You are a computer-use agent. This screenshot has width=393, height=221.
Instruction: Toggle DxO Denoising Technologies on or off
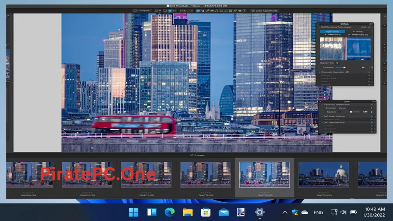coord(320,27)
